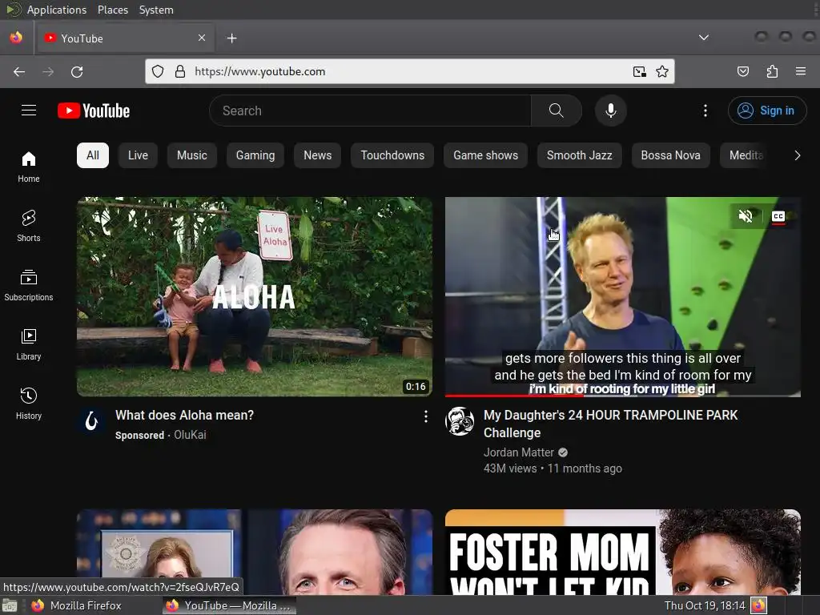Open Firefox application menu
The width and height of the screenshot is (820, 615).
(x=801, y=71)
